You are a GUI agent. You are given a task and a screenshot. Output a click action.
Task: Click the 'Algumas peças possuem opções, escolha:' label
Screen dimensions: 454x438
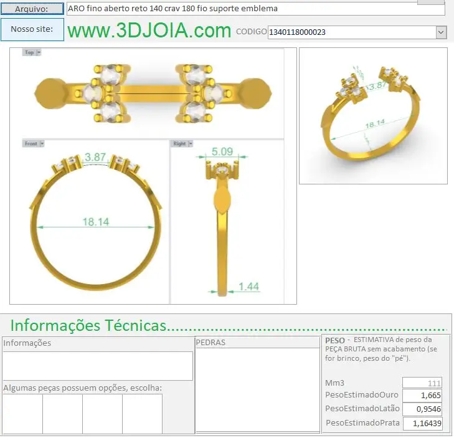pos(83,388)
